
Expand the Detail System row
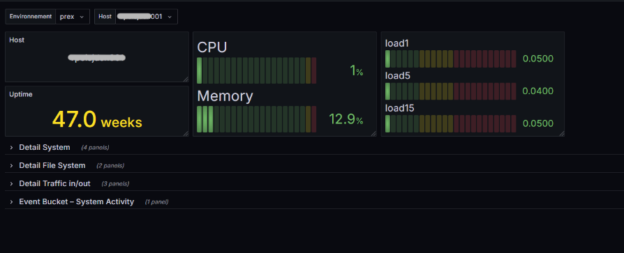pos(45,147)
